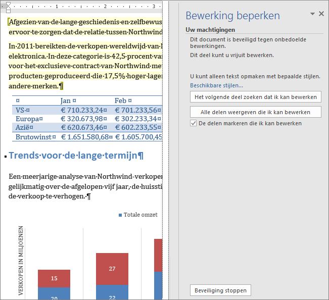Click in paragraph starting Afgezien van de lange

(x=85, y=27)
